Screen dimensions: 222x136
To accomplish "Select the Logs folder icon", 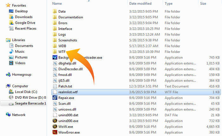I will 55,34.
